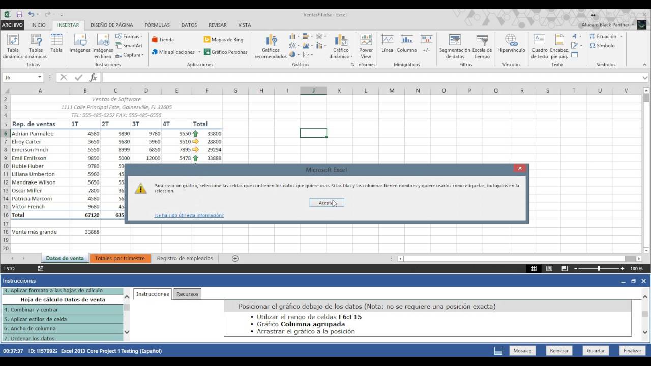This screenshot has width=651, height=366.
Task: Click the zoom level slider
Action: pyautogui.click(x=599, y=268)
